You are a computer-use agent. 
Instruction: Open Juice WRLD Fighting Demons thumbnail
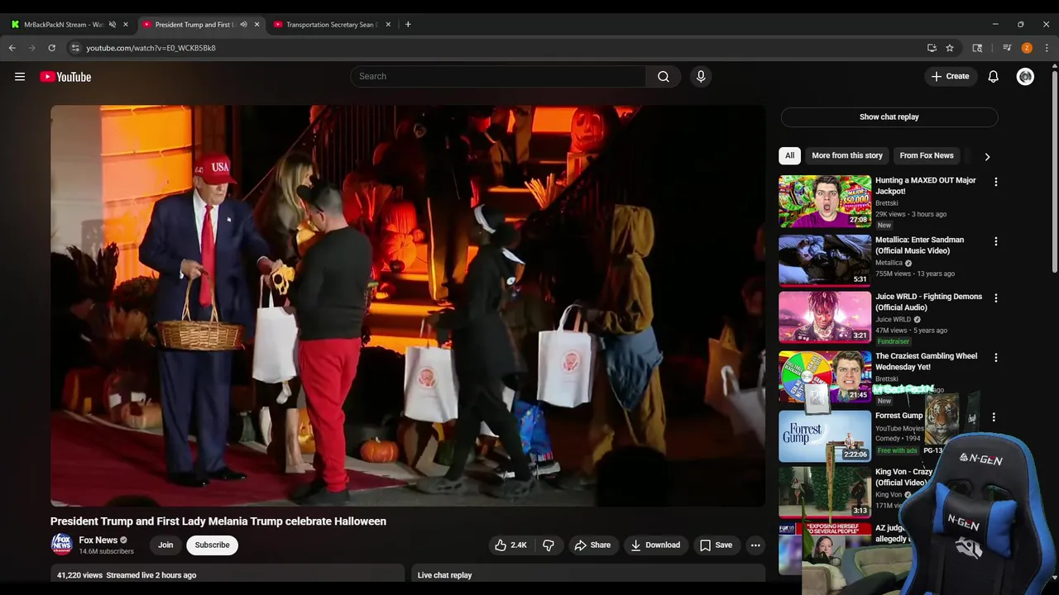pyautogui.click(x=825, y=317)
